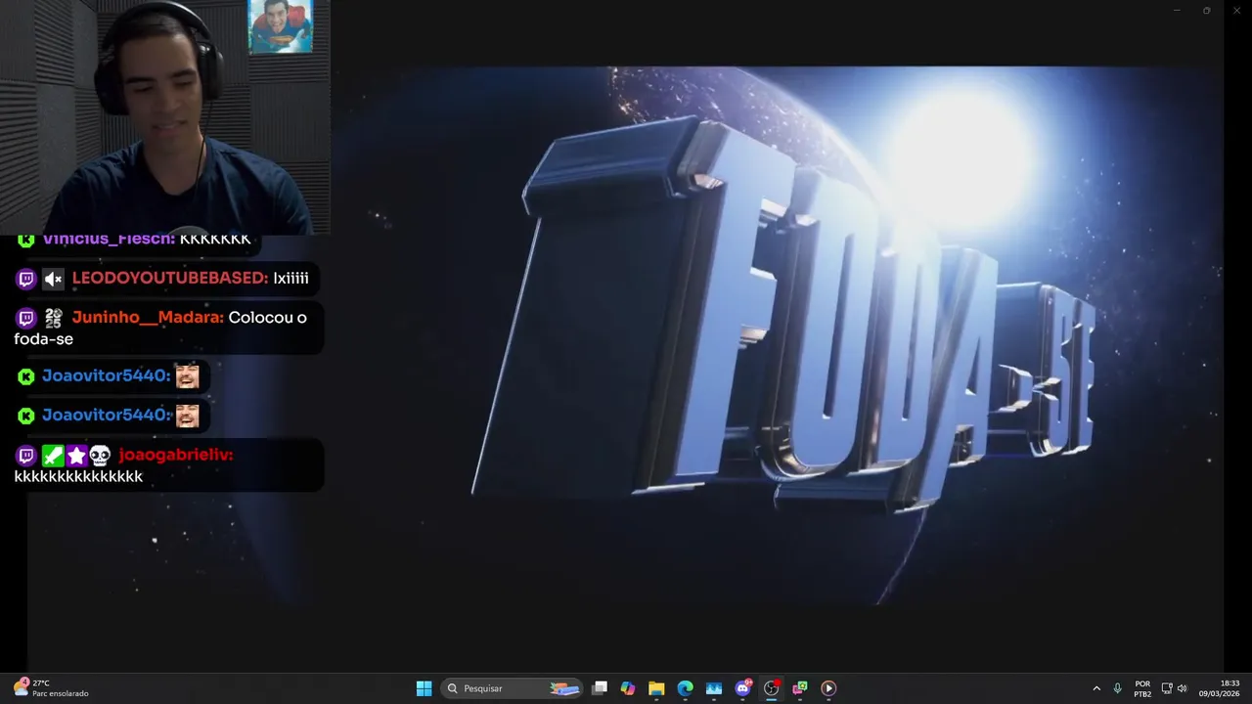This screenshot has height=704, width=1252.
Task: Open network settings from tray icon
Action: (x=1167, y=688)
